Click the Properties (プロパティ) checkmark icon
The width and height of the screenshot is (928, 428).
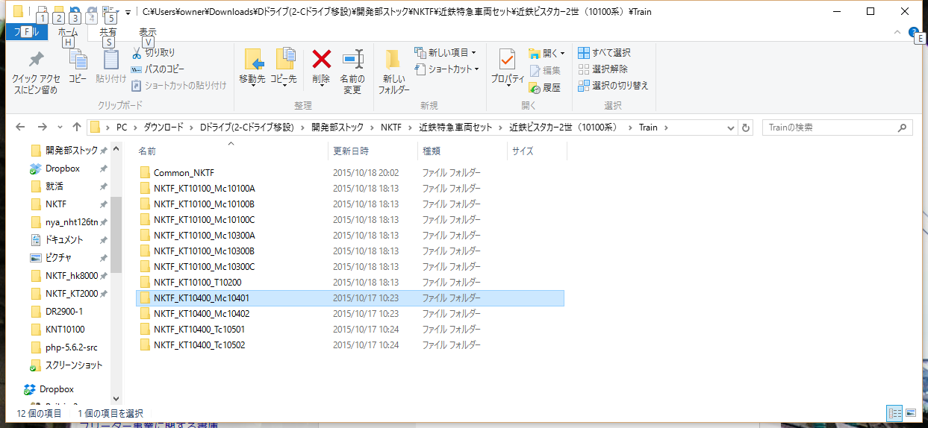[x=508, y=60]
